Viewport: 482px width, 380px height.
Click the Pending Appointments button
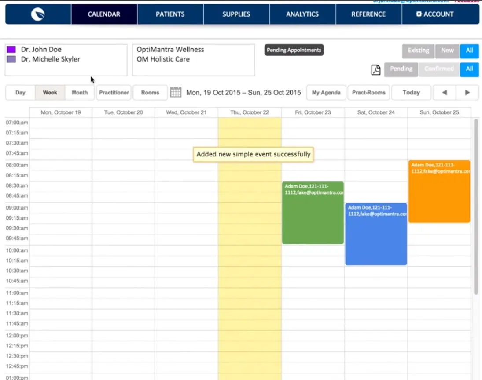point(294,50)
